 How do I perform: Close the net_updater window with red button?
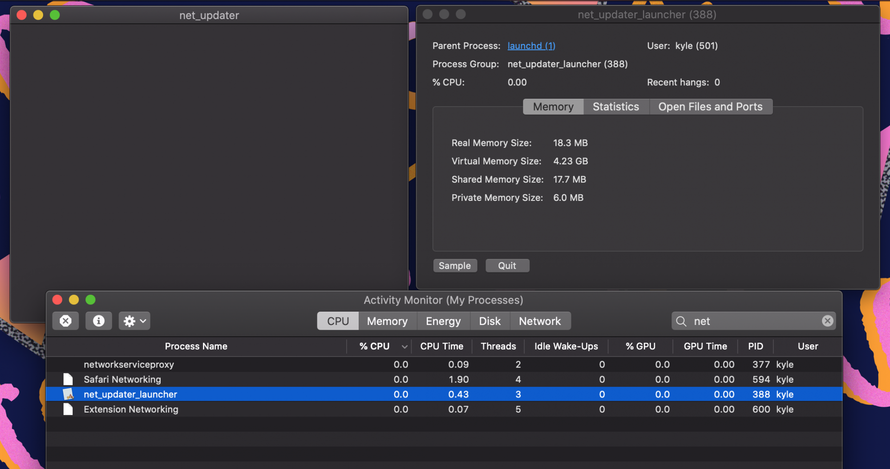(x=21, y=15)
